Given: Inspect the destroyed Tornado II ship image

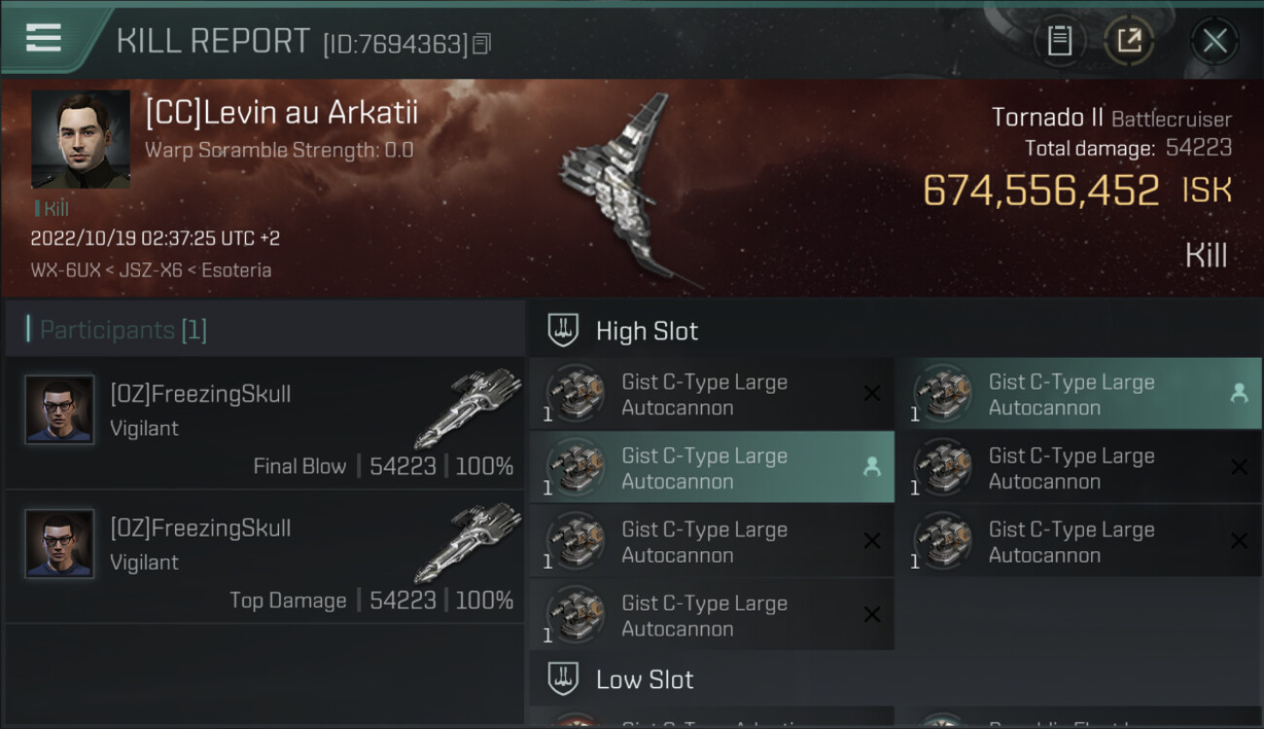Looking at the screenshot, I should (x=622, y=185).
